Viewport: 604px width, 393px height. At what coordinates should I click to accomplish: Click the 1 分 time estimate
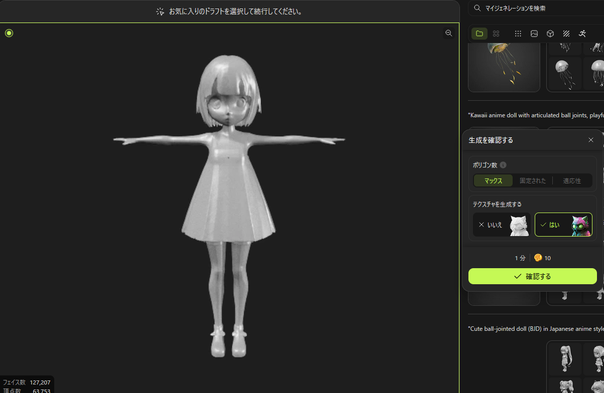[x=520, y=258]
